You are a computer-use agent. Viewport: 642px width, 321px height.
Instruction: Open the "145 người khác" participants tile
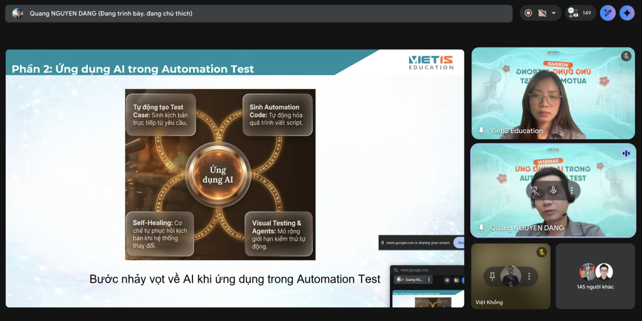[x=595, y=276]
